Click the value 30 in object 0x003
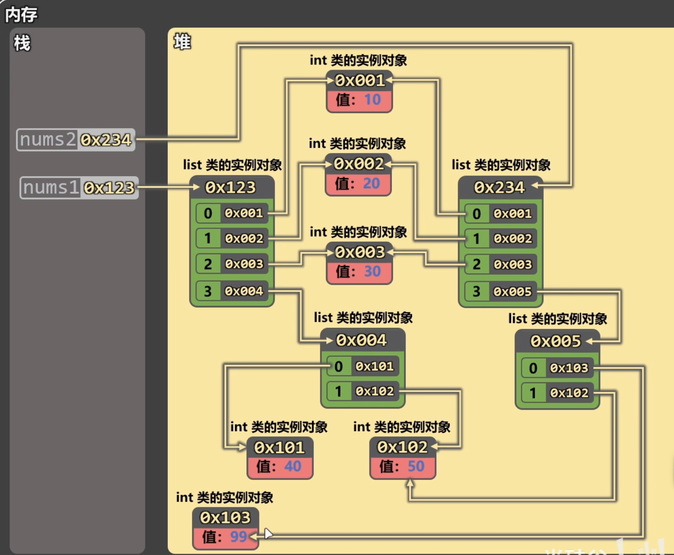Image resolution: width=674 pixels, height=555 pixels. pyautogui.click(x=372, y=272)
